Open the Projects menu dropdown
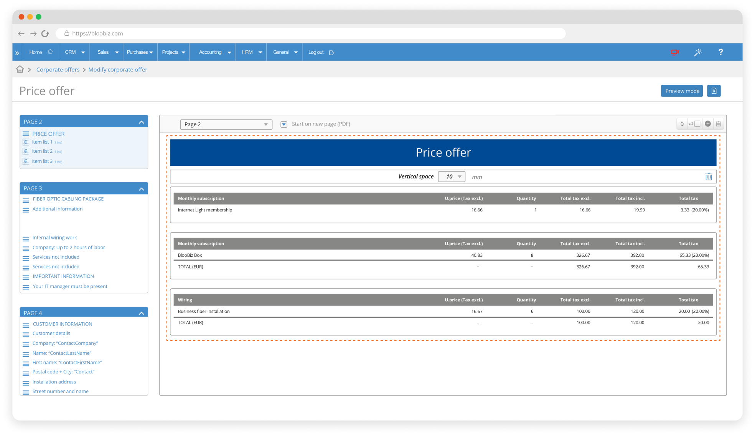 coord(173,52)
